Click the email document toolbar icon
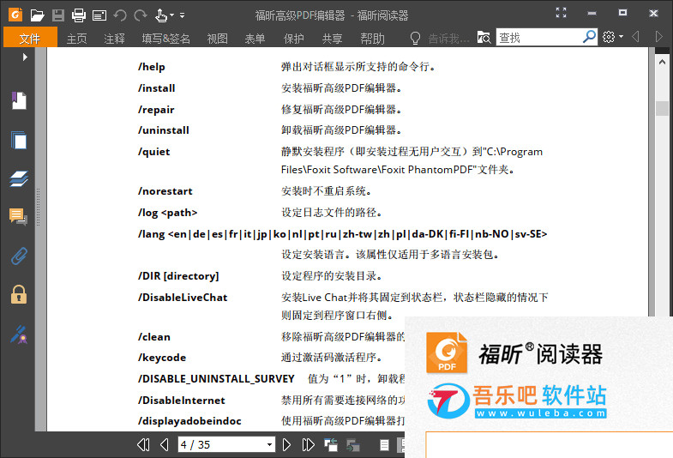The height and width of the screenshot is (458, 673). click(99, 16)
